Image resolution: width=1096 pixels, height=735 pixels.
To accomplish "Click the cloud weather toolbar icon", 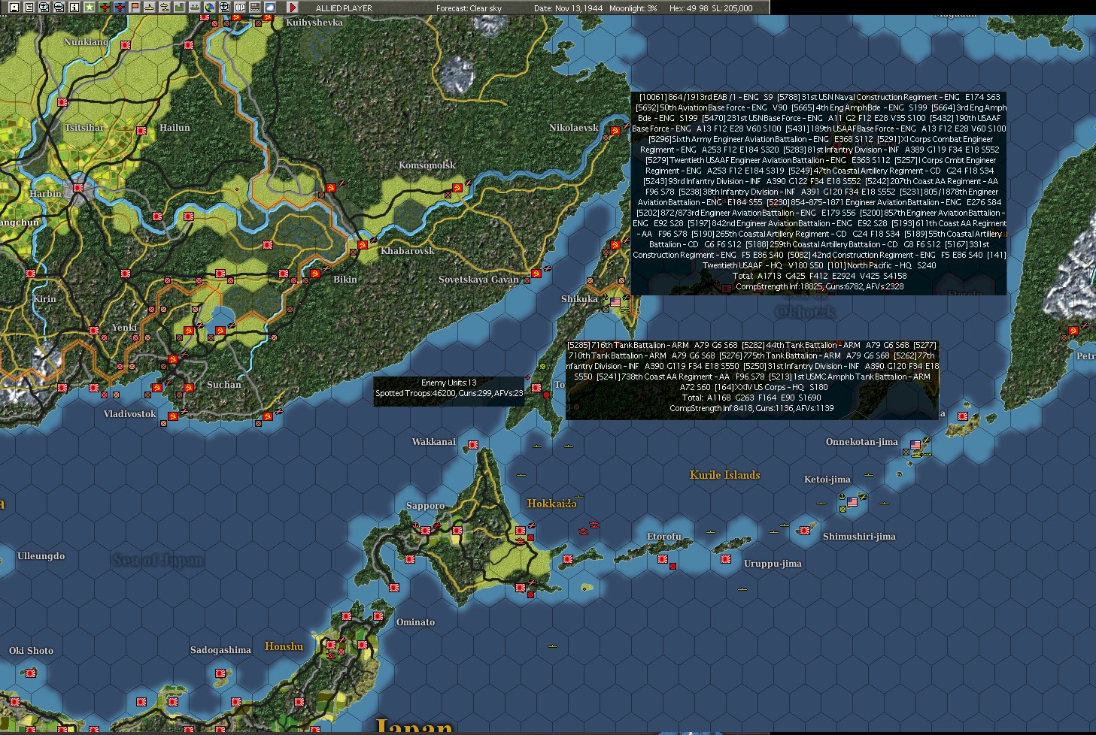I will tap(270, 8).
